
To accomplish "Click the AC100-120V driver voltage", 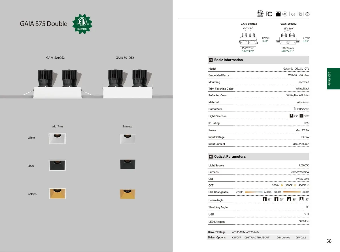I will [x=239, y=232].
